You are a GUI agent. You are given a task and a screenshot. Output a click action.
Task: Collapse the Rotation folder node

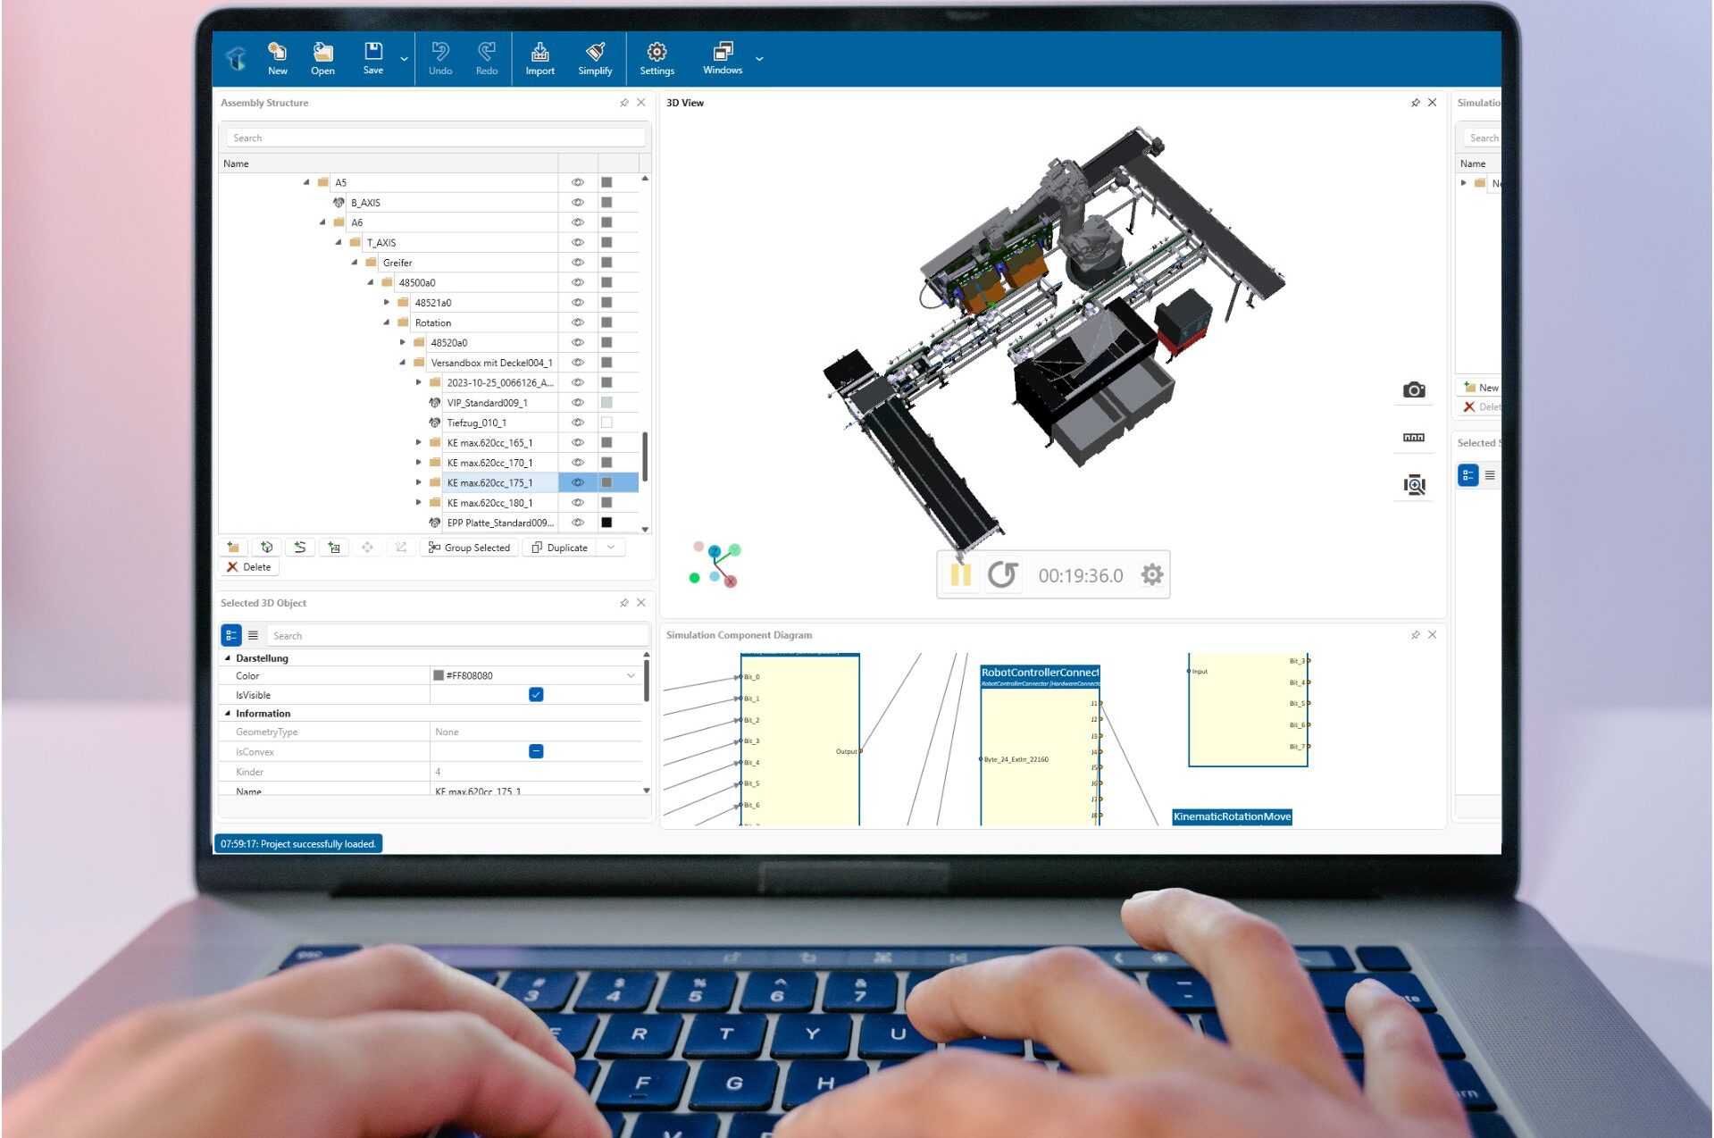(x=387, y=322)
